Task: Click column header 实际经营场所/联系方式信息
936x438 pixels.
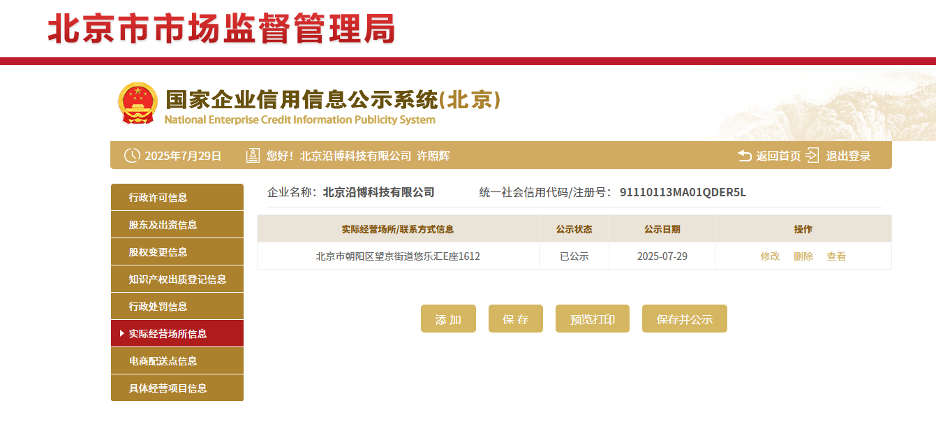Action: pos(398,229)
